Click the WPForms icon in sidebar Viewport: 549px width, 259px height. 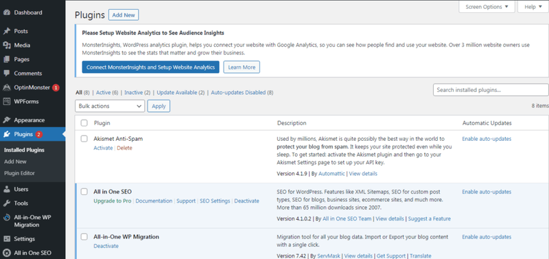(7, 102)
